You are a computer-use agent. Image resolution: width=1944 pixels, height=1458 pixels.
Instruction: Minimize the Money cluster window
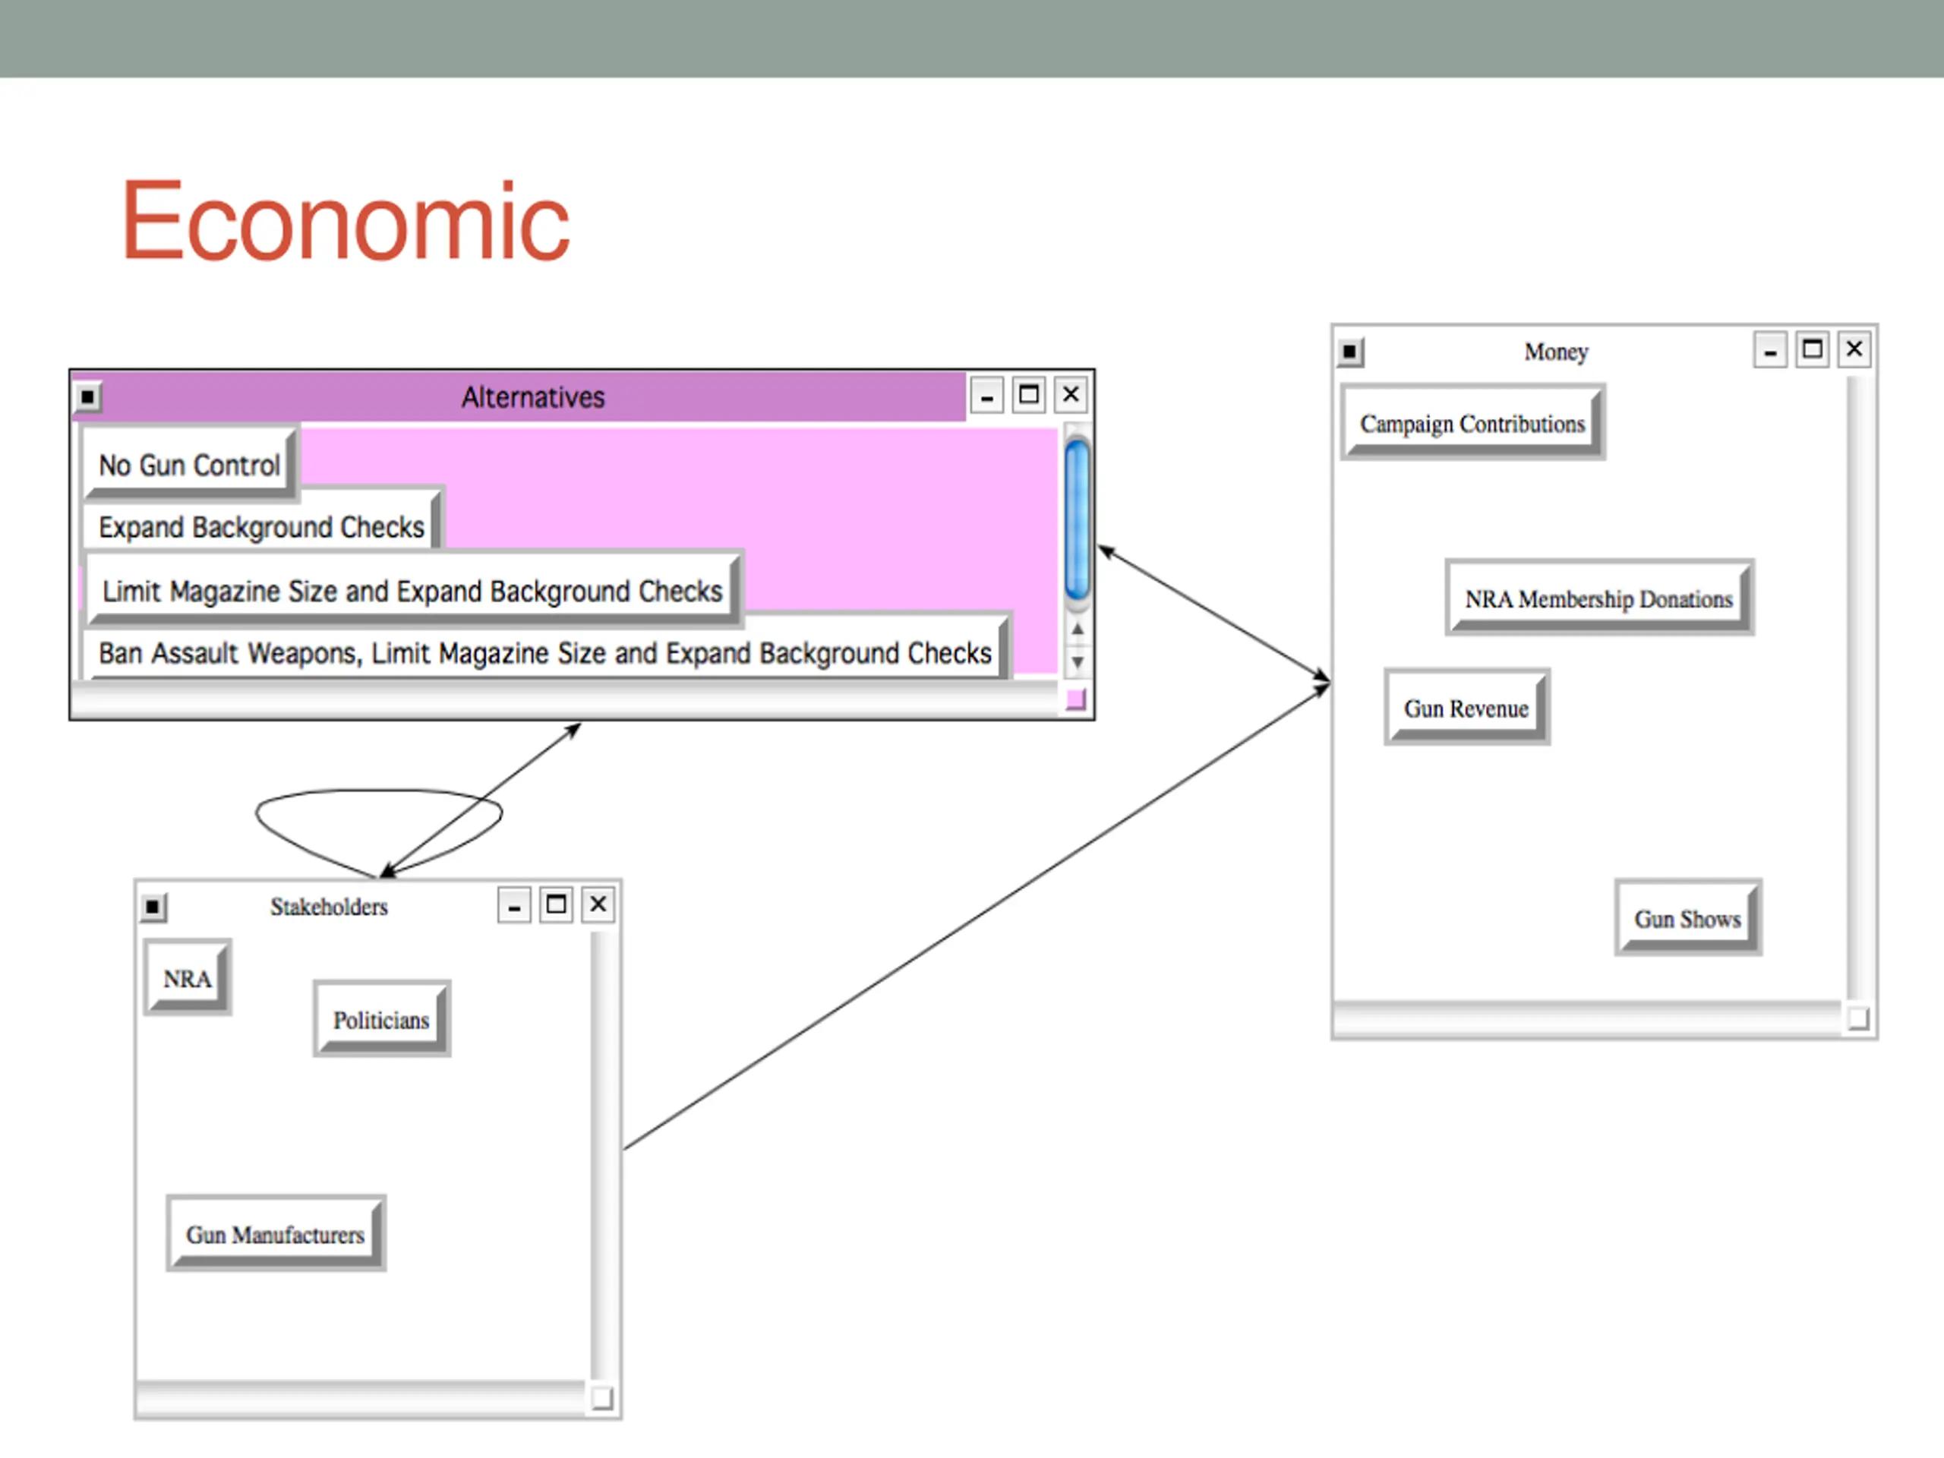click(1770, 351)
